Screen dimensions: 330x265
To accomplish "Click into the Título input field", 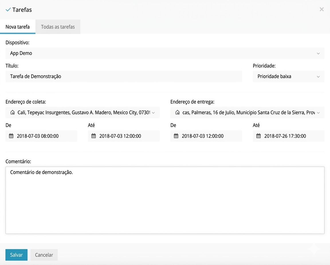I will (x=124, y=77).
